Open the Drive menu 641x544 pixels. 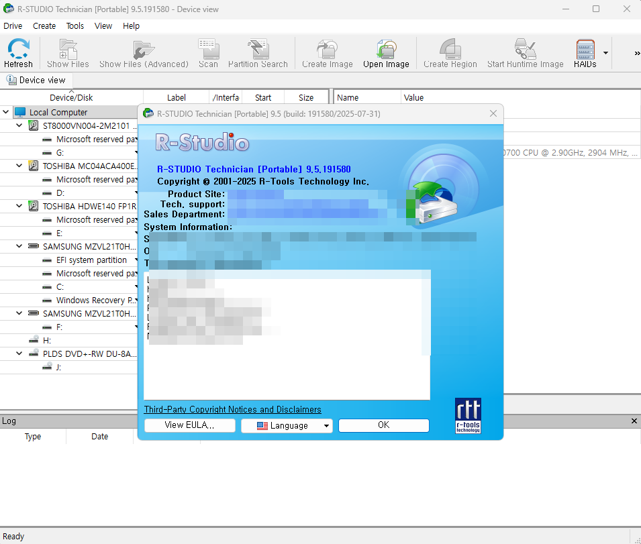coord(13,25)
